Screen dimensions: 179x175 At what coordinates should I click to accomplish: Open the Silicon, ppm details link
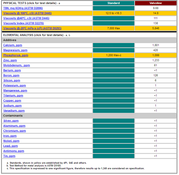(x=12, y=80)
